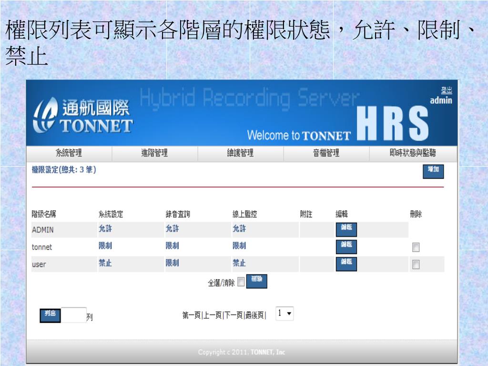This screenshot has height=366, width=488.
Task: Click the 列出 list button
Action: click(x=50, y=315)
